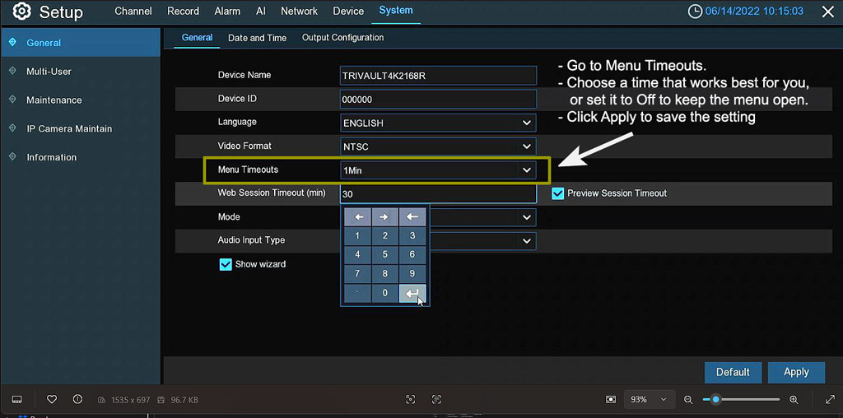The image size is (843, 418).
Task: Switch to the Date and Time tab
Action: (257, 38)
